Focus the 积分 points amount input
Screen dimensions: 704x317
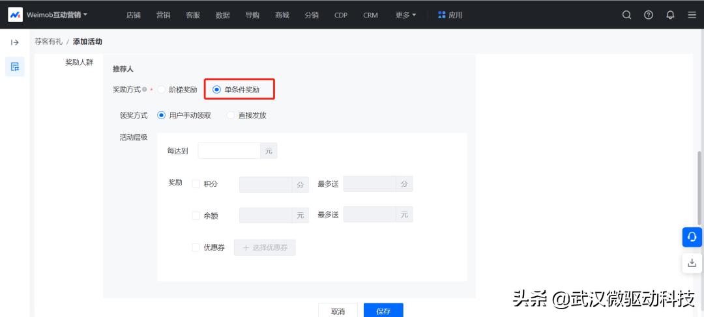click(266, 184)
